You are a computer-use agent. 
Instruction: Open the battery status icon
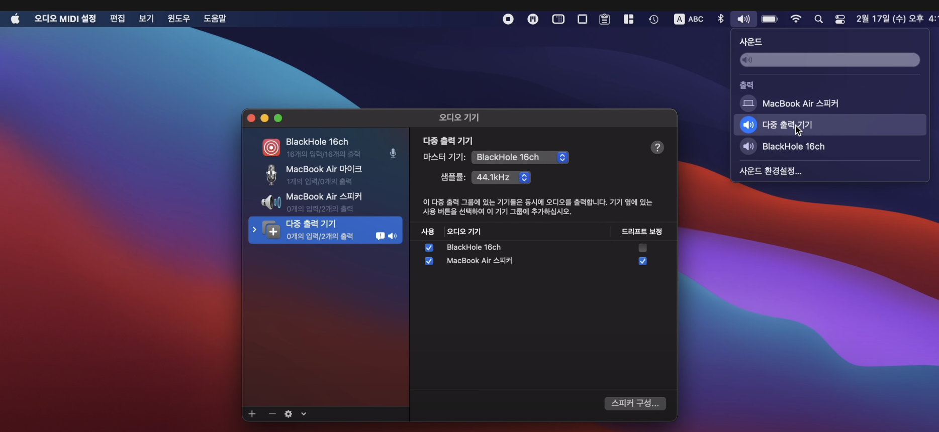coord(770,19)
